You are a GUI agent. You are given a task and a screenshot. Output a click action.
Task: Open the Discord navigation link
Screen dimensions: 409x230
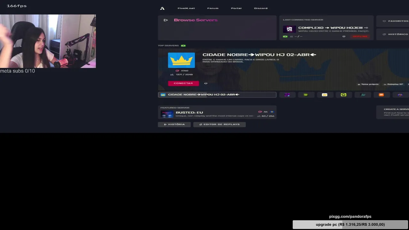pyautogui.click(x=261, y=8)
